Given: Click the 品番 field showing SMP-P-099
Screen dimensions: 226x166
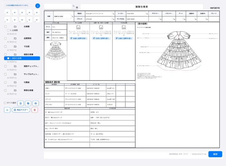Looking at the screenshot, I should click(62, 16).
